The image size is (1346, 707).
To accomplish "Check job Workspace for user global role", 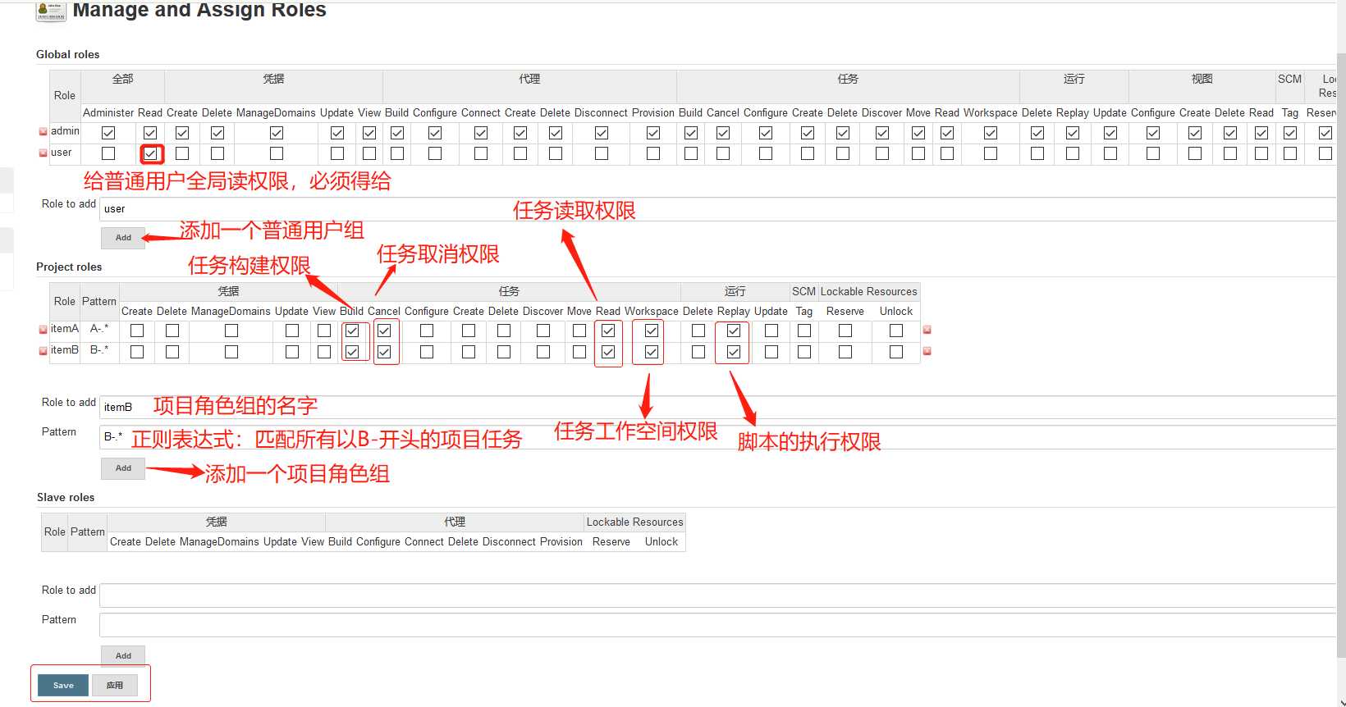I will pos(991,153).
